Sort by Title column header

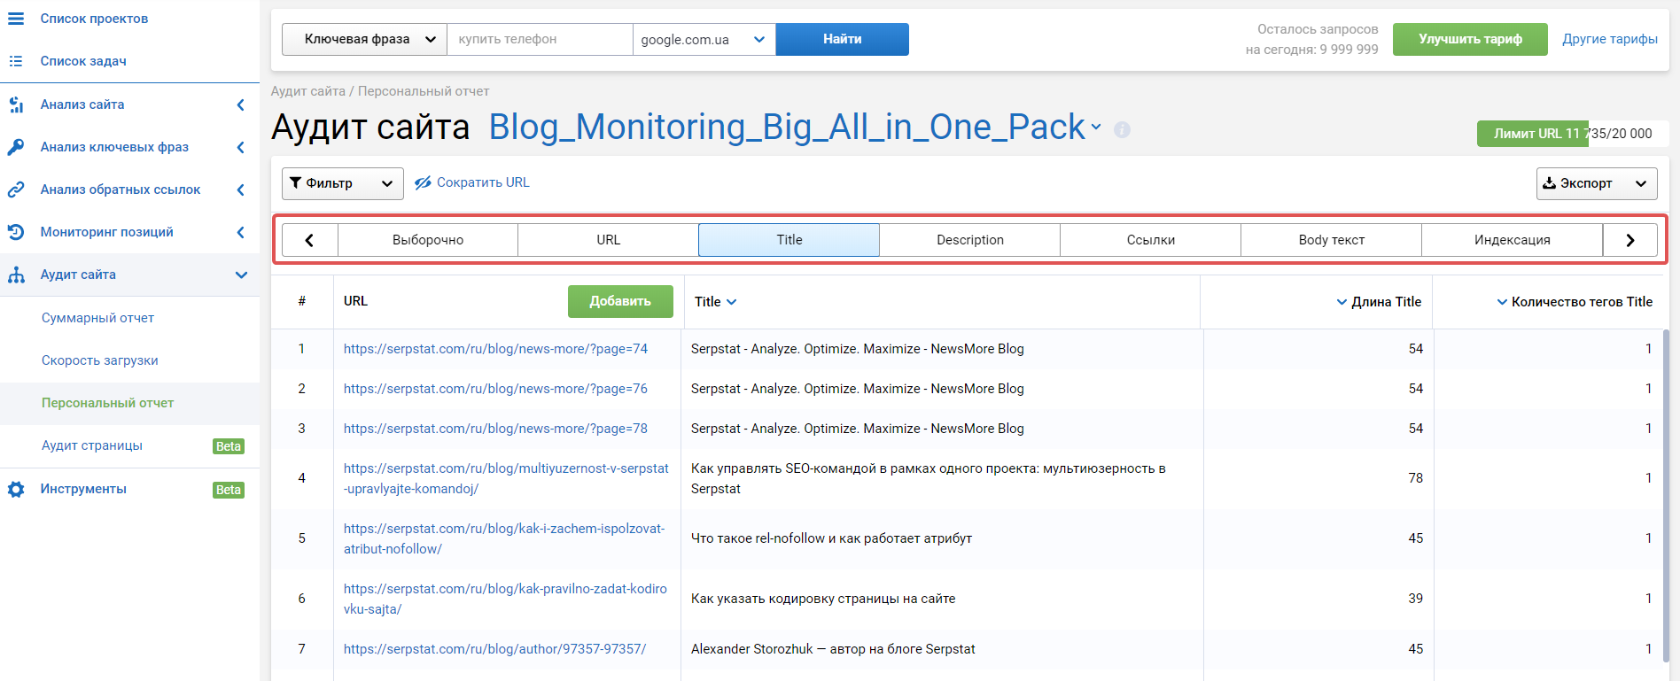(715, 302)
